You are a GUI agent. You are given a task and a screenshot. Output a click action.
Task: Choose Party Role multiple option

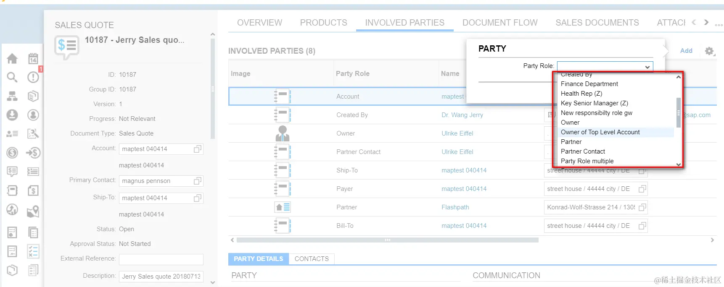587,161
